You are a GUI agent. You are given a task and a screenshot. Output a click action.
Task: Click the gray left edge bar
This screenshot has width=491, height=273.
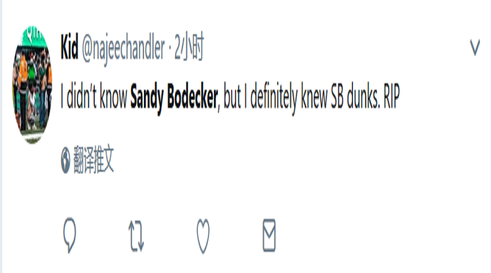[x=1, y=136]
